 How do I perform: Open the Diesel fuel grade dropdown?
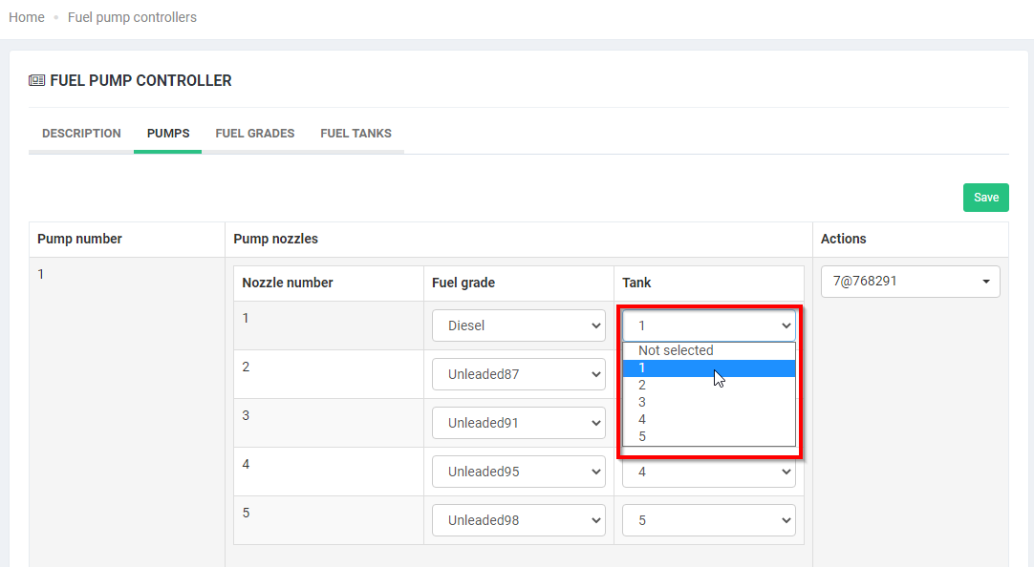click(x=518, y=325)
